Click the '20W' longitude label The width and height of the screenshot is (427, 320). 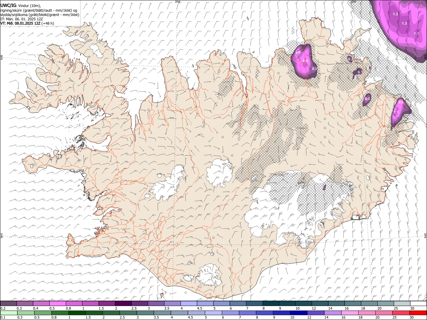tap(177, 2)
